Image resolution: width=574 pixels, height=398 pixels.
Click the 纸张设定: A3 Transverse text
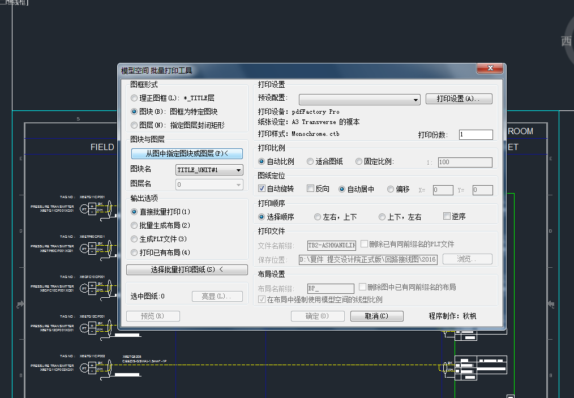309,122
